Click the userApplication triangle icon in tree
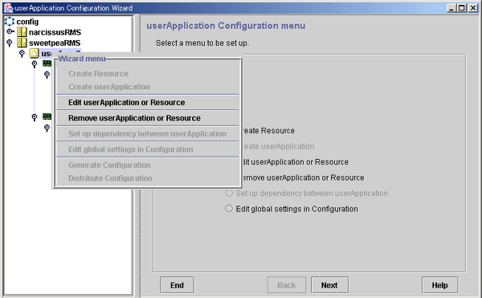Viewport: 482px width, 298px height. (x=34, y=53)
